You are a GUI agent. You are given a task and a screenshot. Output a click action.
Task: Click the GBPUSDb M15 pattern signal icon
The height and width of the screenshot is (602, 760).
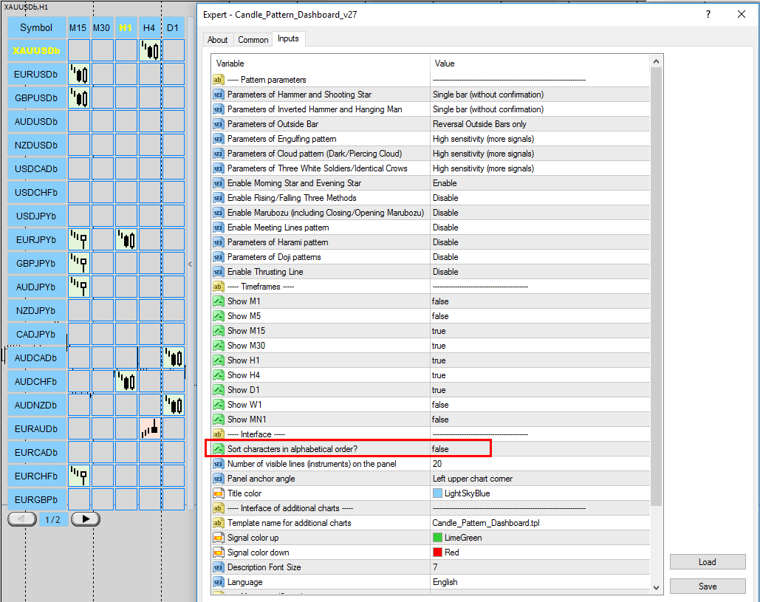pos(79,98)
